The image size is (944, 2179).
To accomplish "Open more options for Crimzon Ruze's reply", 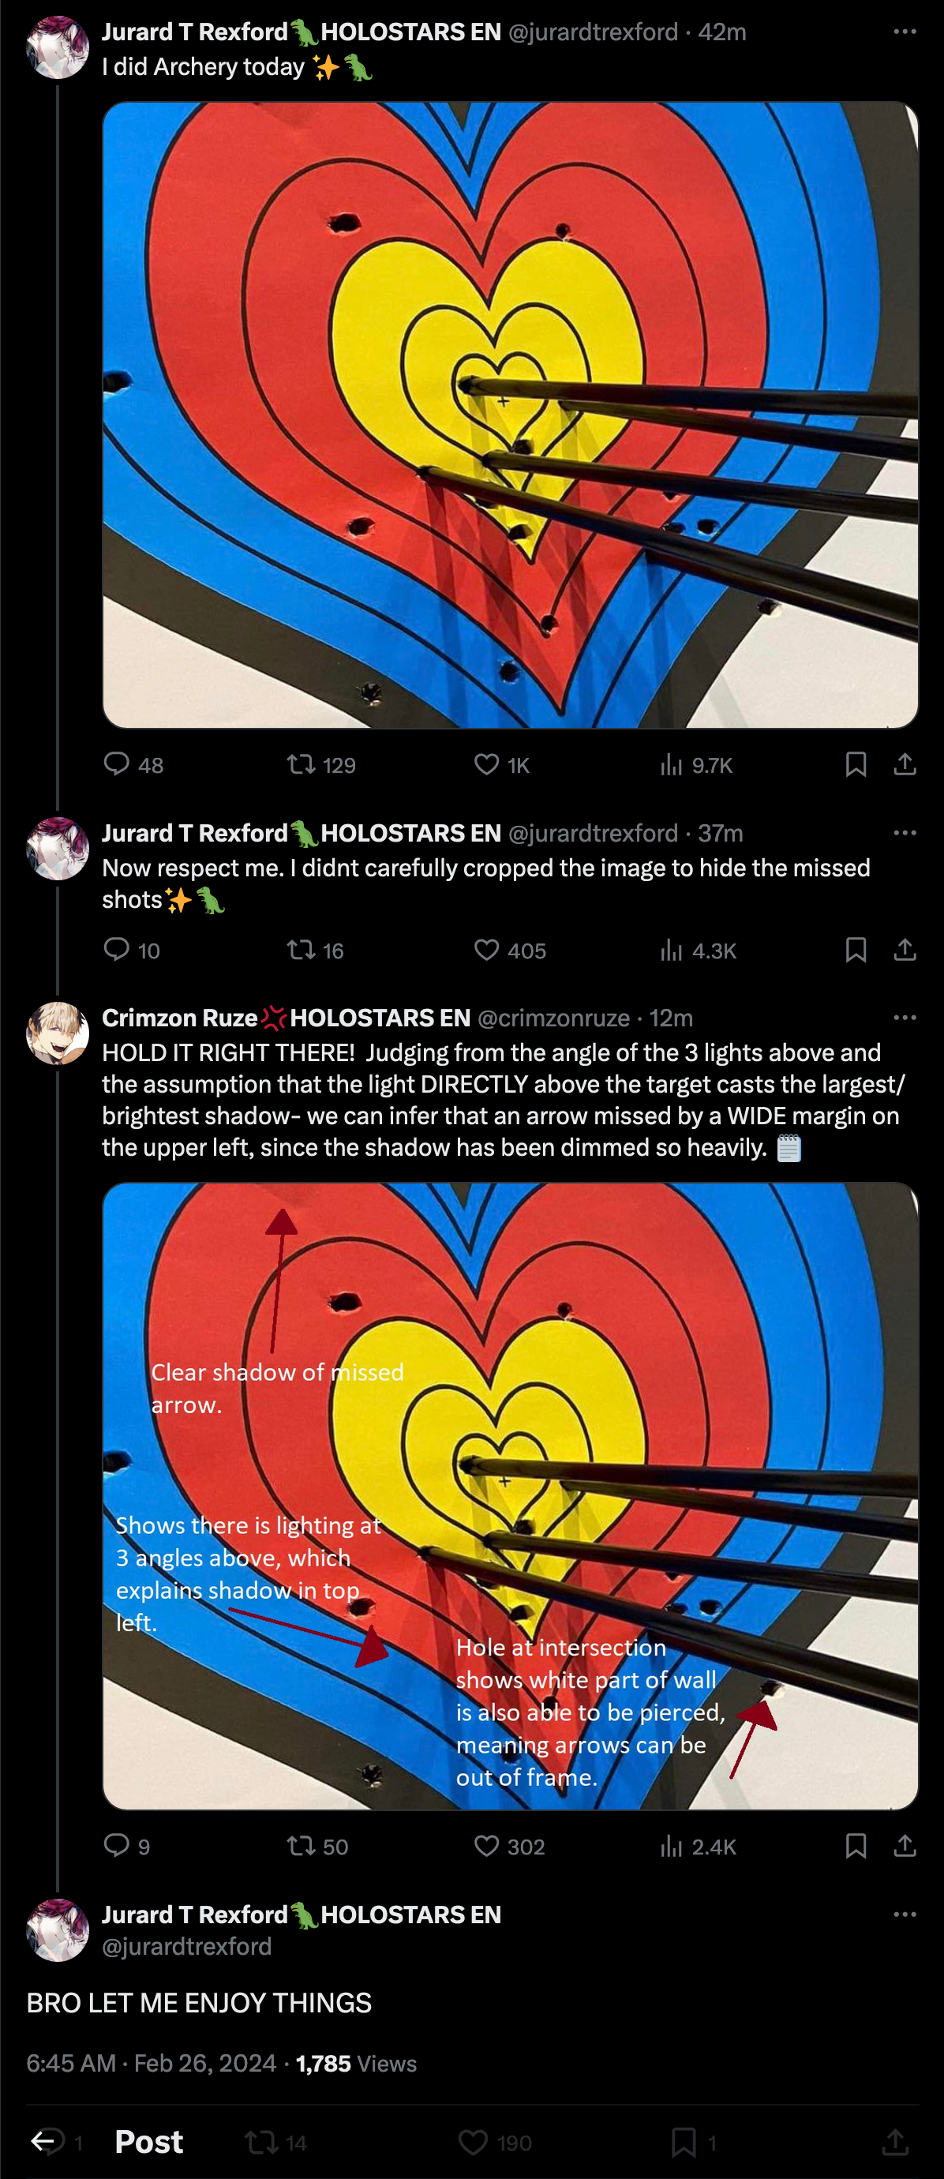I will [x=905, y=1017].
